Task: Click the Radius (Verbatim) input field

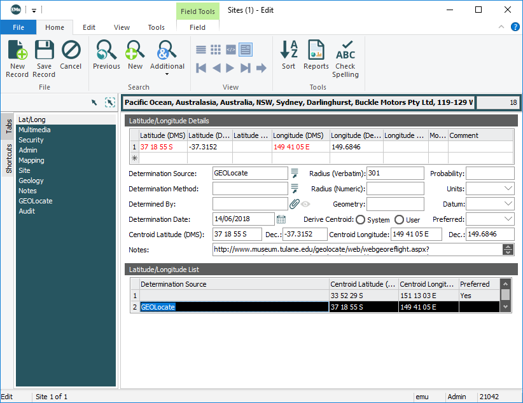Action: pyautogui.click(x=394, y=174)
